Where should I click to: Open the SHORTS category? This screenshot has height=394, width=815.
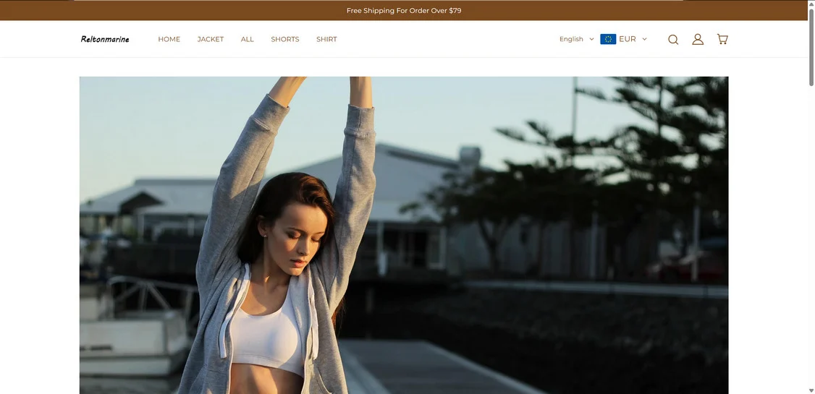[285, 39]
